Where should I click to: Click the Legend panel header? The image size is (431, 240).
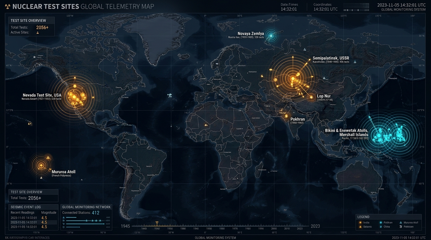(x=388, y=217)
